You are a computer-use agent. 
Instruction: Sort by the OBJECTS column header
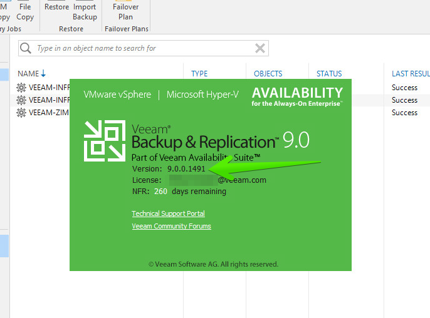point(268,73)
